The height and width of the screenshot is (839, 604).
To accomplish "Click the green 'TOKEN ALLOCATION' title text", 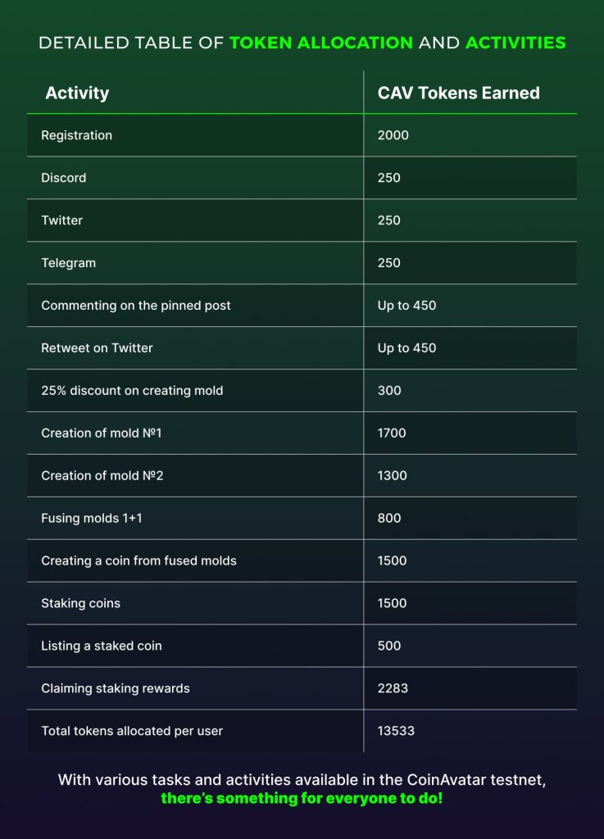I will pos(321,43).
